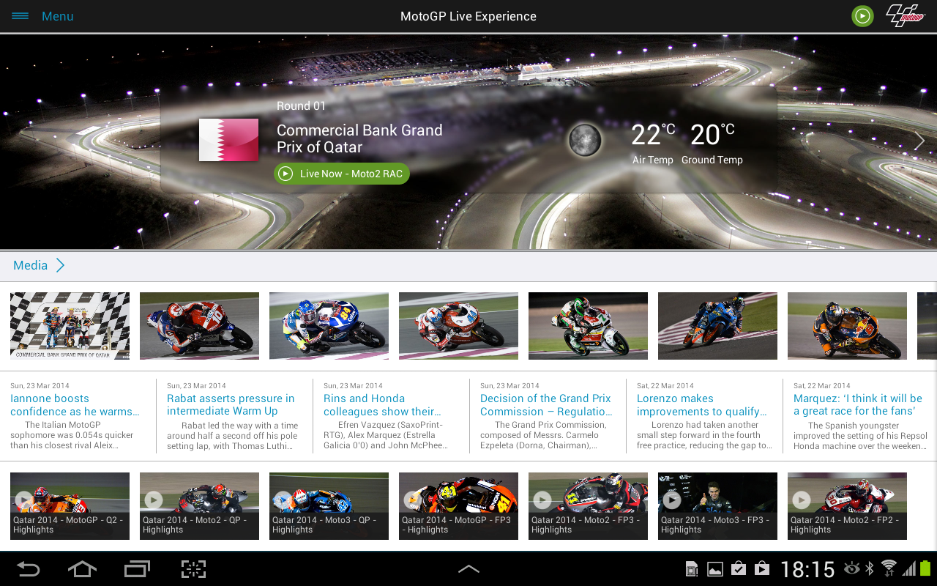This screenshot has height=586, width=937.
Task: Read 'Lorenzo makes improvements to qualify…' story
Action: pos(702,405)
